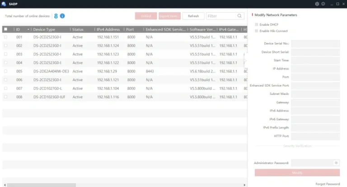Open the Forgot Password link
Viewport: 347px width, 187px height.
point(328,184)
